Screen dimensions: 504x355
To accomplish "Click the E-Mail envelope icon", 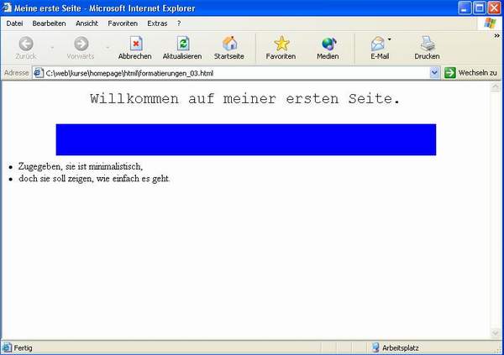I will [x=378, y=44].
